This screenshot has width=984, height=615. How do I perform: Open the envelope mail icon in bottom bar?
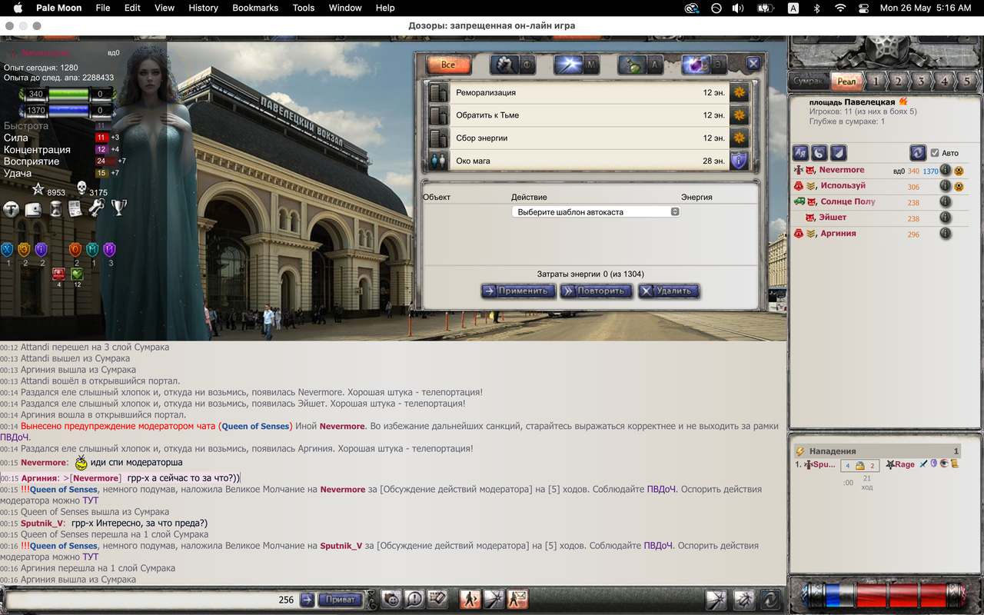pyautogui.click(x=517, y=599)
